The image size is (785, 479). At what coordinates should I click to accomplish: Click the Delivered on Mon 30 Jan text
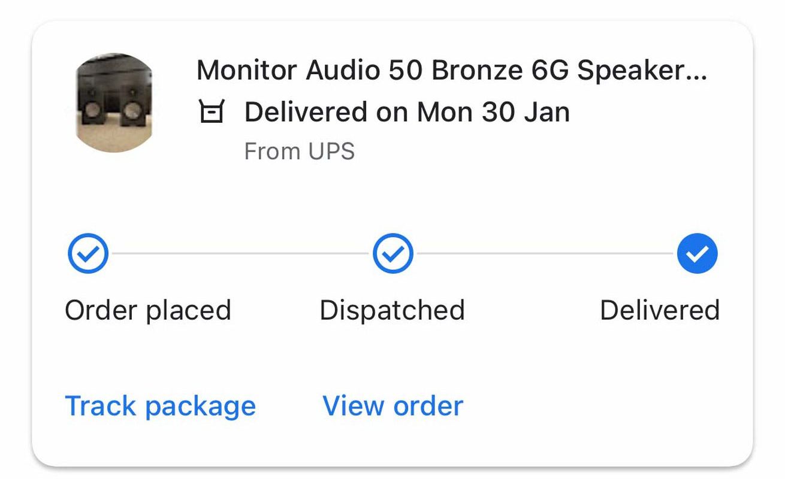(x=407, y=112)
